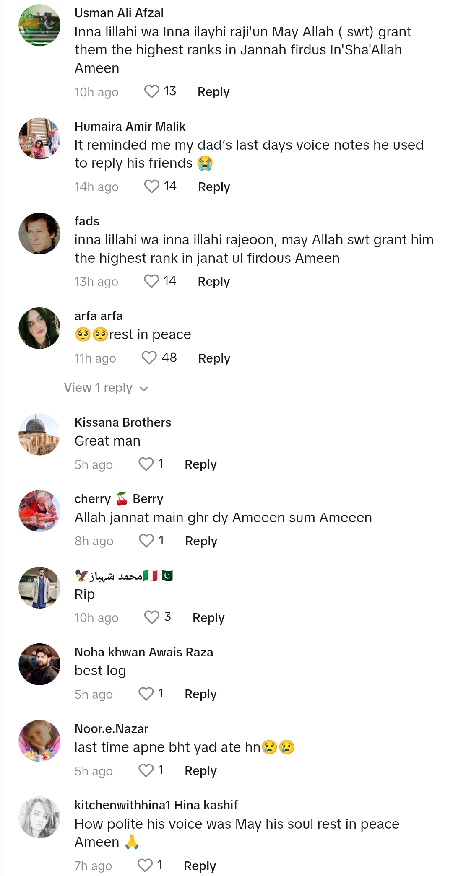Like kitchenwithhina1 Hina kashif's comment
453x876 pixels.
(x=145, y=865)
